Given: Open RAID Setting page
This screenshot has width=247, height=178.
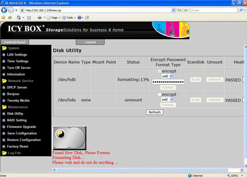Looking at the screenshot, I should [16, 120].
